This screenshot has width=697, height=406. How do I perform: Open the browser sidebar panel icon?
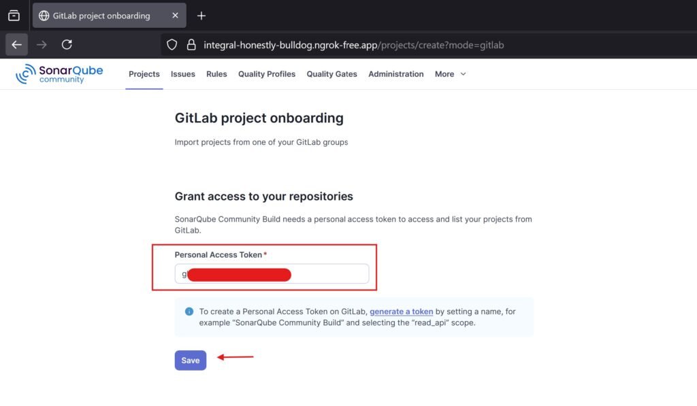click(14, 15)
